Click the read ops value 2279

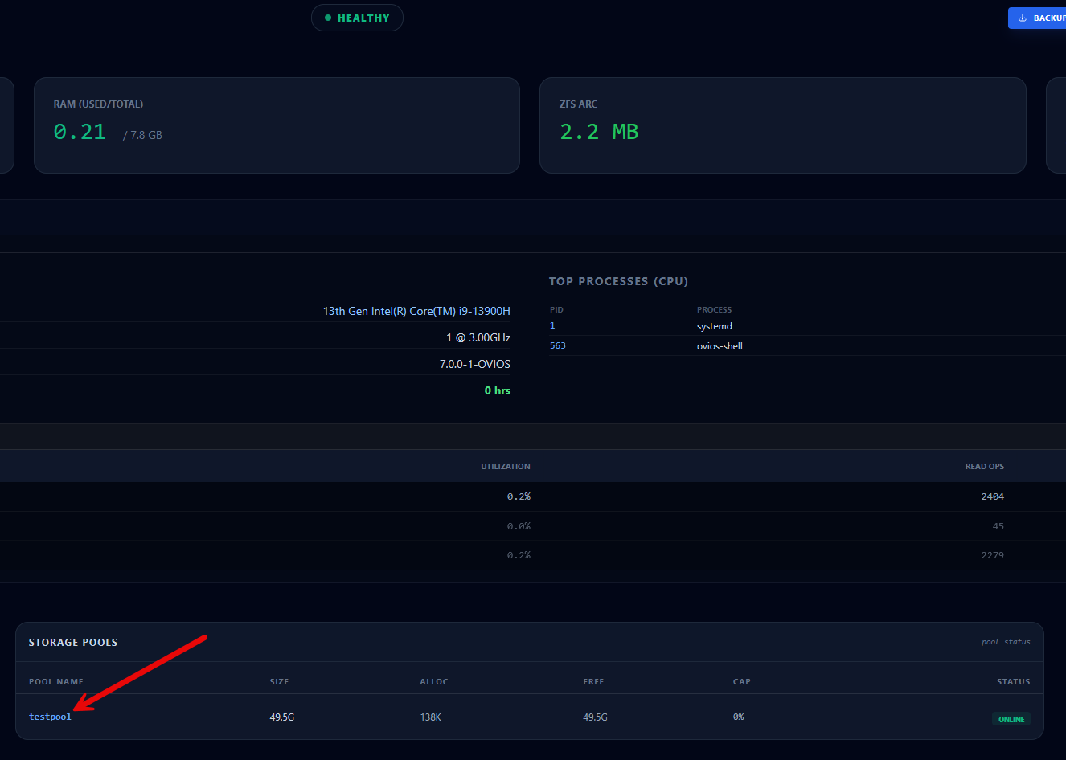(993, 555)
